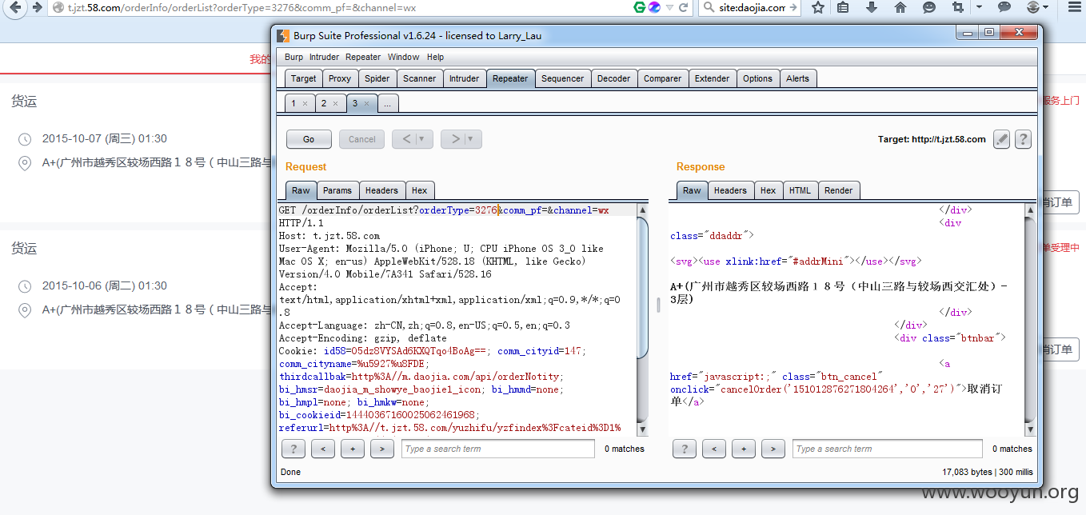1086x515 pixels.
Task: Open the Help menu
Action: pos(435,57)
